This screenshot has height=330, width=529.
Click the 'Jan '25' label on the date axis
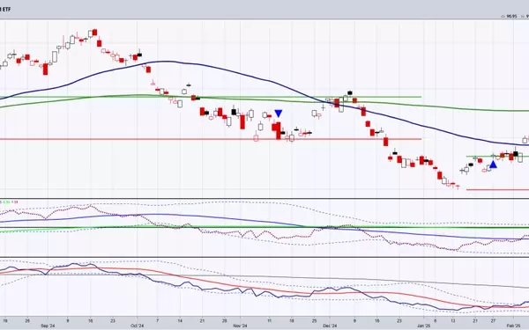(423, 326)
